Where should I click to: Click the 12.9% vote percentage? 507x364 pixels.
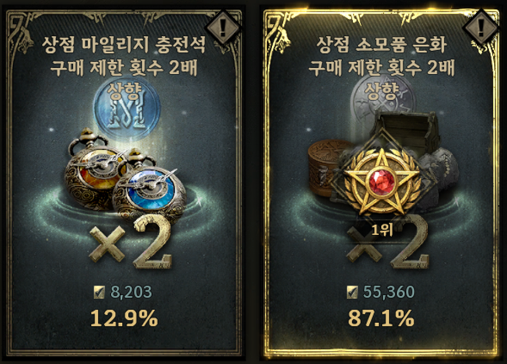pos(124,318)
